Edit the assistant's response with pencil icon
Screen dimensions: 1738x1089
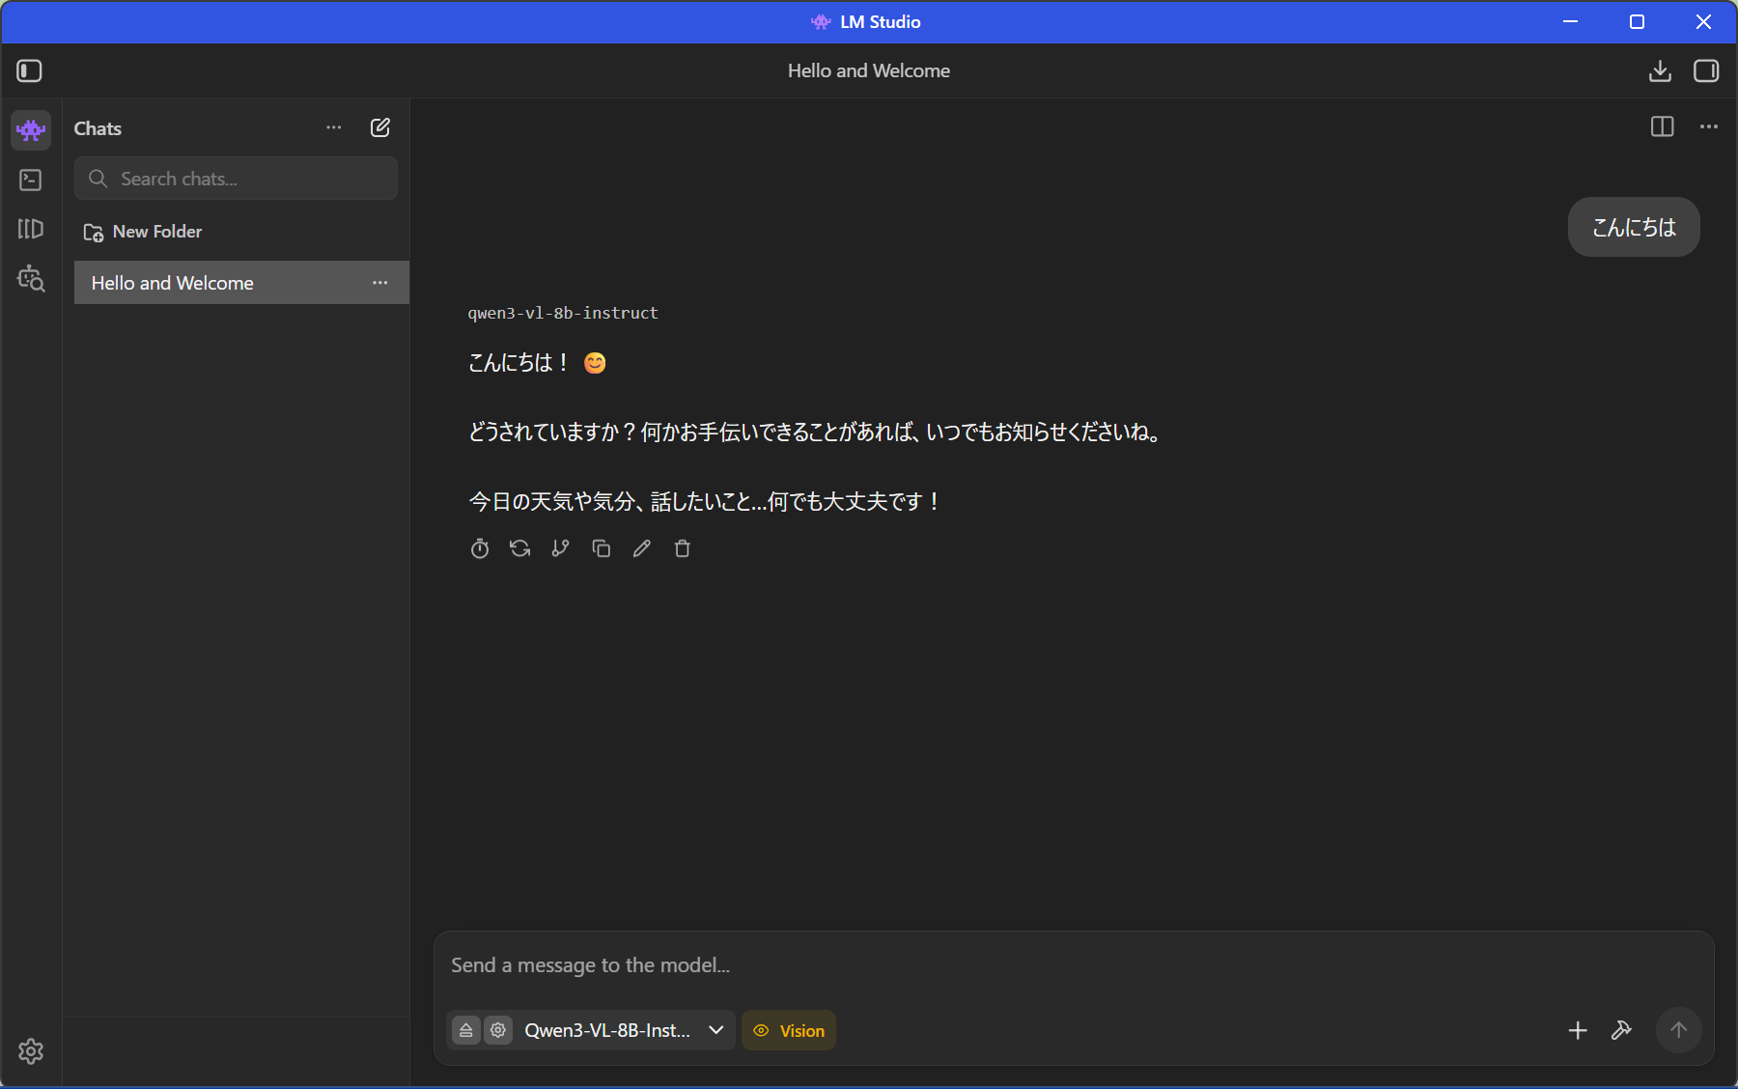(x=641, y=548)
